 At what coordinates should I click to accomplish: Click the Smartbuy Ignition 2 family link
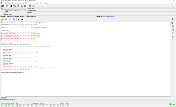tap(110, 16)
